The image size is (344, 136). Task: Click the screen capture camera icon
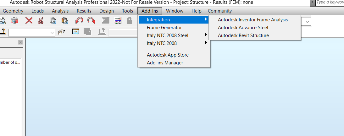point(14,21)
